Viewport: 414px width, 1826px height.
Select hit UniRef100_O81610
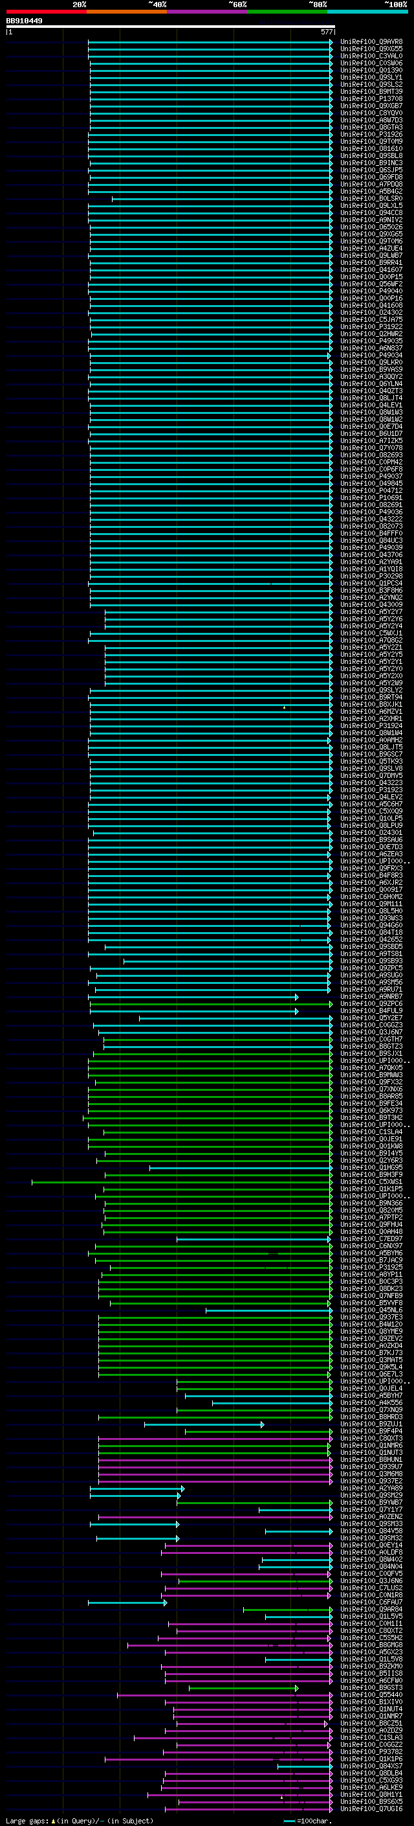pyautogui.click(x=371, y=148)
